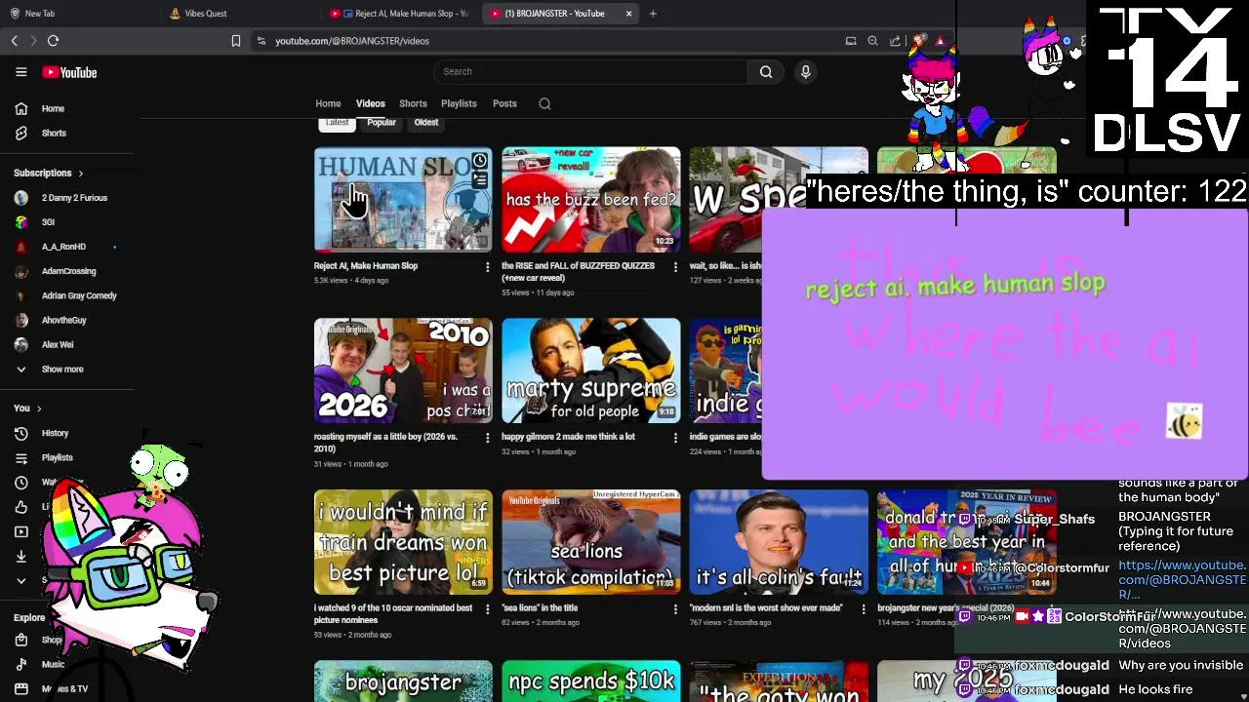This screenshot has width=1249, height=702.
Task: Open options for modern snl video
Action: [863, 608]
